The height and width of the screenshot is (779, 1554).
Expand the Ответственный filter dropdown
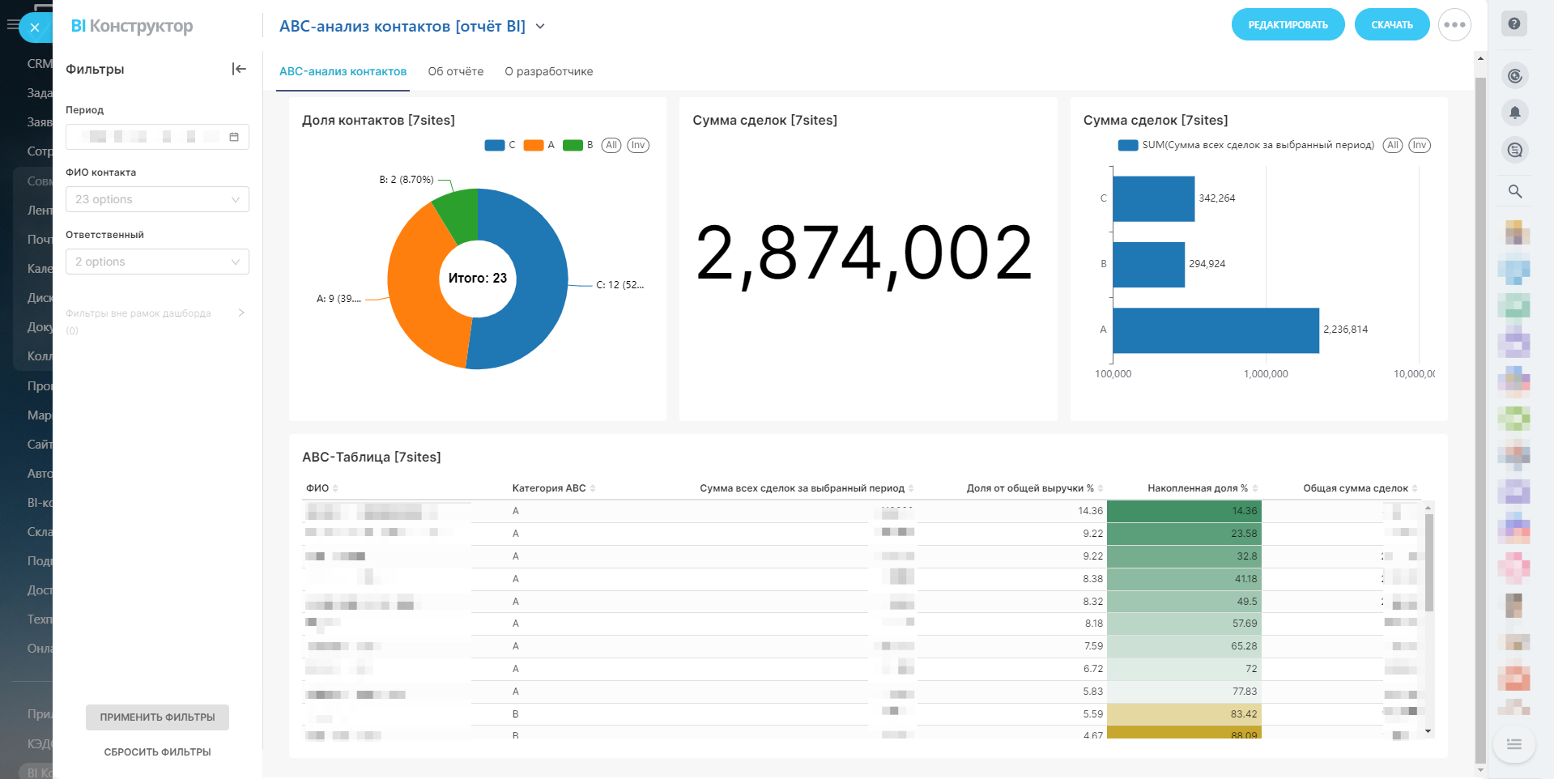point(157,262)
